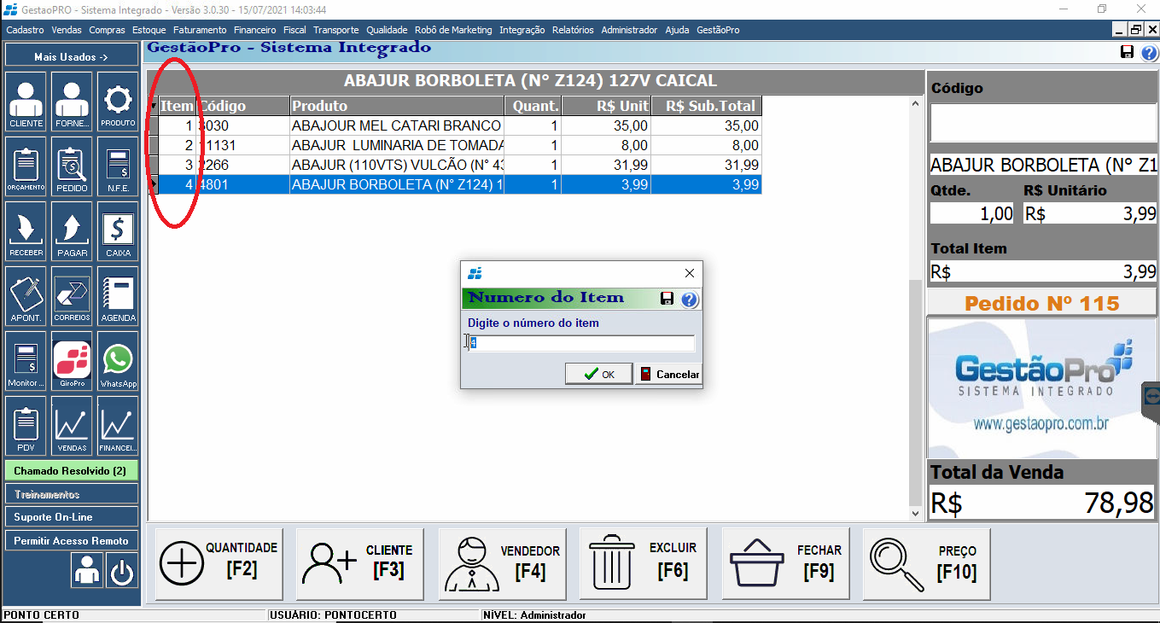Click the save icon in Numero do Item dialog
Image resolution: width=1160 pixels, height=623 pixels.
(667, 299)
